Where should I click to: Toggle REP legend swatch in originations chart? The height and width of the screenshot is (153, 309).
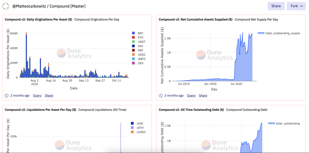click(x=133, y=50)
